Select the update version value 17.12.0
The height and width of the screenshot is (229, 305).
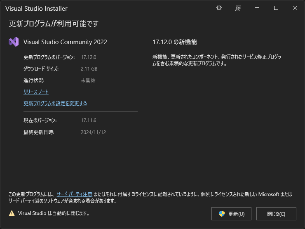[89, 57]
